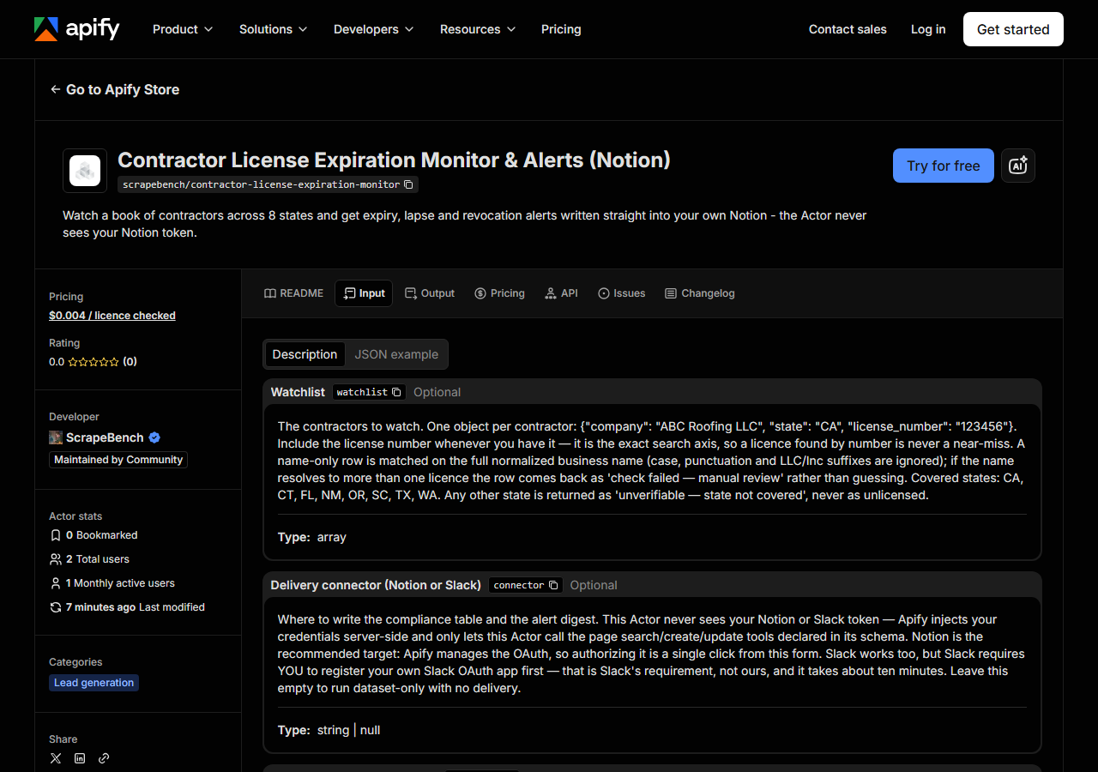Click the Maintained by Community badge
Image resolution: width=1098 pixels, height=772 pixels.
(118, 460)
